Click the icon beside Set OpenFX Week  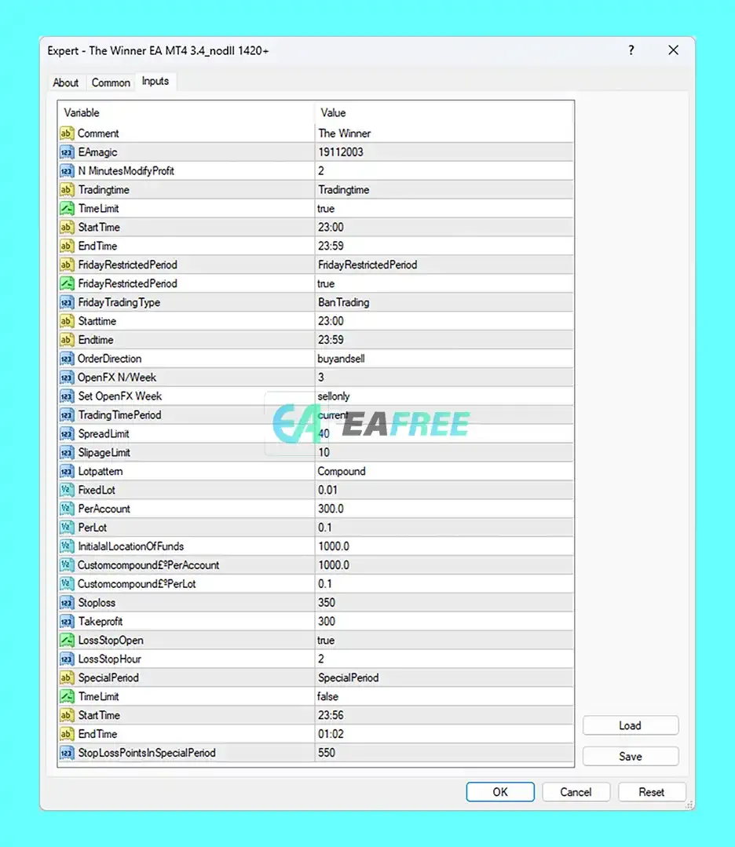point(67,396)
